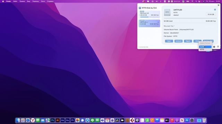222x124 pixels.
Task: Click the '94 MB Used' text
Action: tap(168, 21)
